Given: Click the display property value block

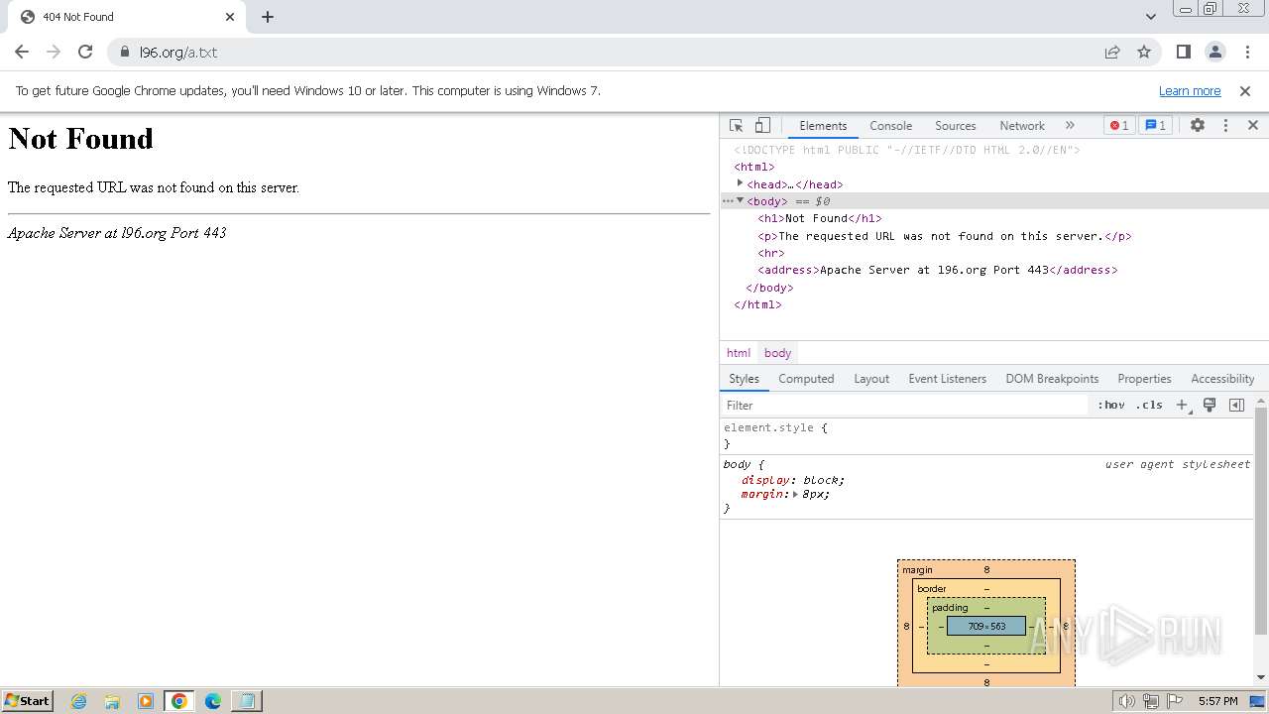Looking at the screenshot, I should tap(821, 480).
